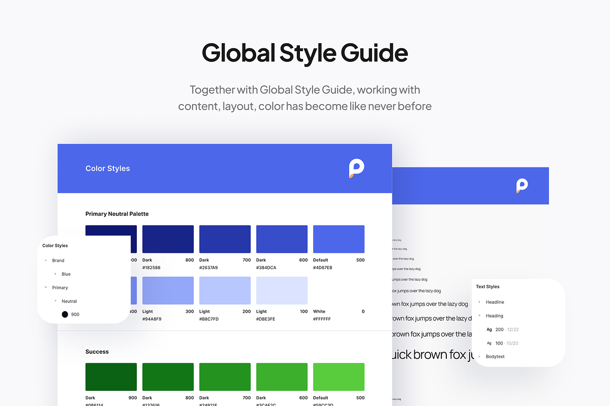Pick the Success Default 500 green swatch
This screenshot has height=406, width=610.
pos(339,377)
